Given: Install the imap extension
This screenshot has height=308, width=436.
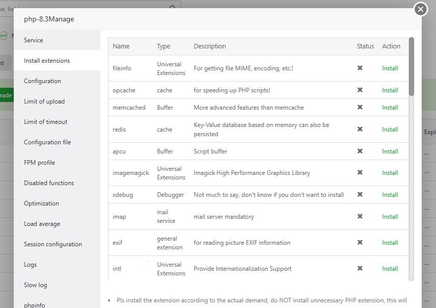Looking at the screenshot, I should point(390,217).
